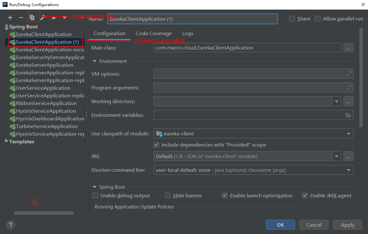Screen dimensions: 368x234
Task: Browse JRE with ellipsis button
Action: tap(348, 156)
